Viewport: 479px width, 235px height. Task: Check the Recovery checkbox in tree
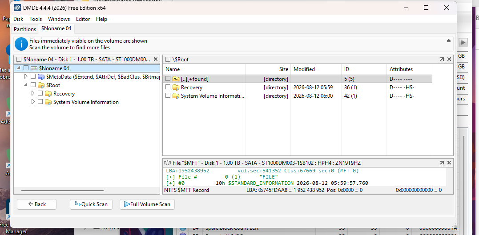(x=40, y=94)
